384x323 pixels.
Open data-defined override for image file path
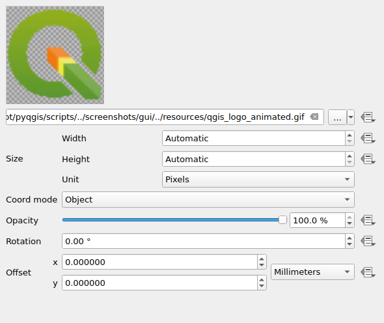pyautogui.click(x=368, y=117)
